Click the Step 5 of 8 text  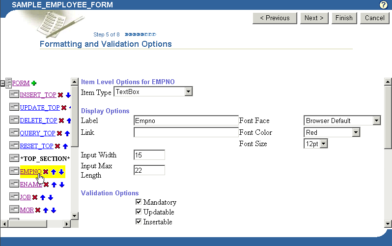(x=107, y=34)
